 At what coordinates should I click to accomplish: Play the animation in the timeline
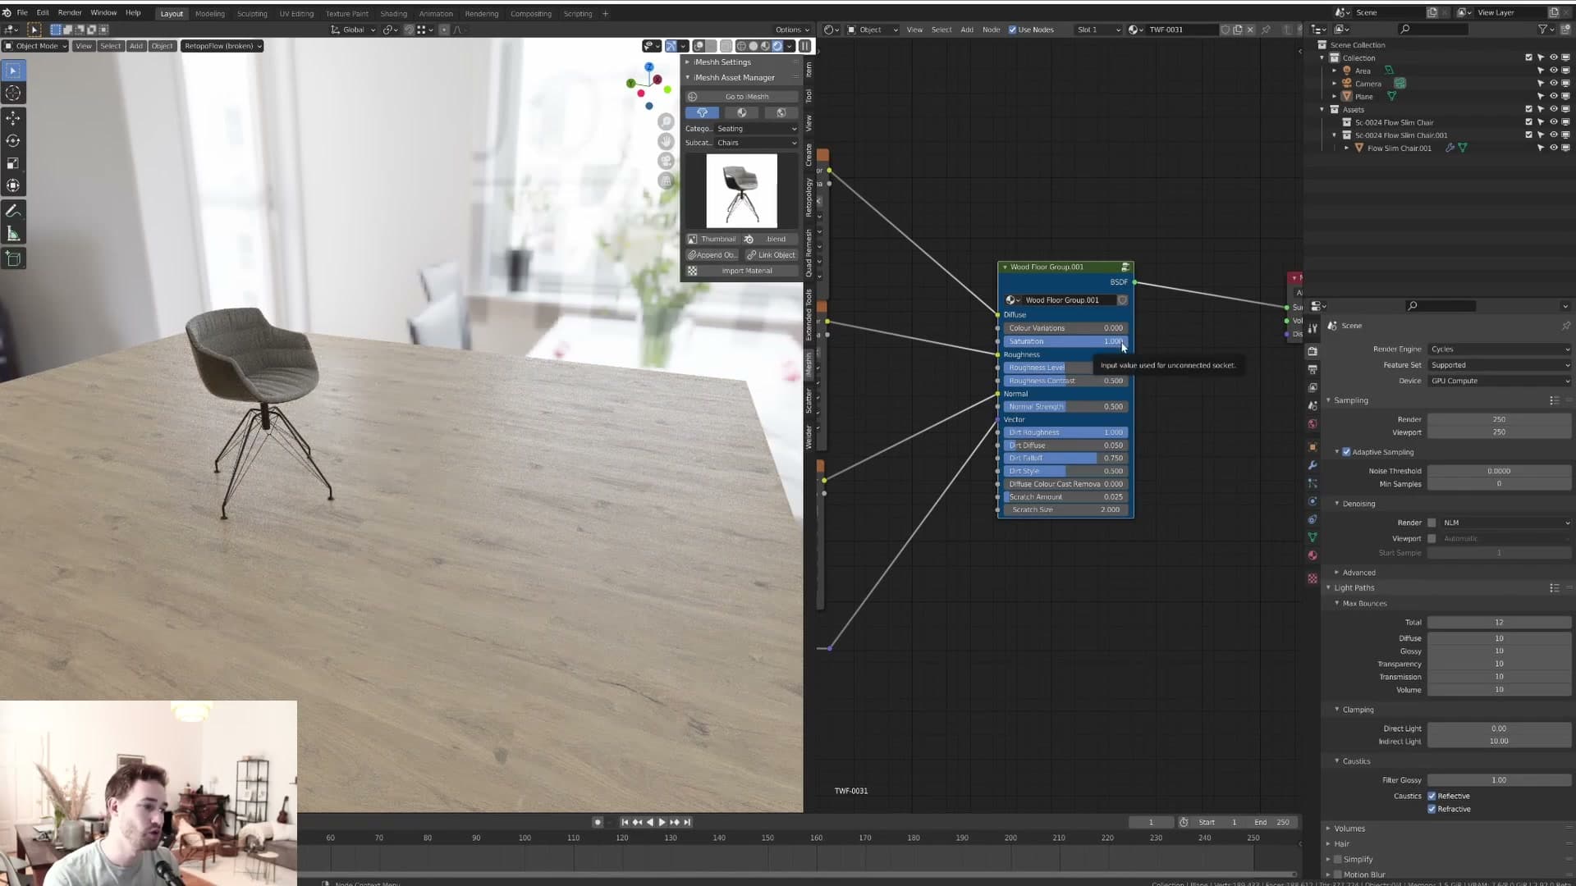coord(662,822)
